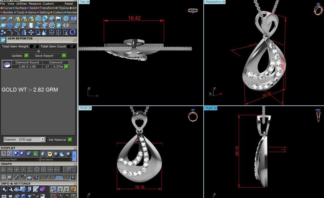Switch to the TSpline menu
Screen dimensions: 324x198
63,8
